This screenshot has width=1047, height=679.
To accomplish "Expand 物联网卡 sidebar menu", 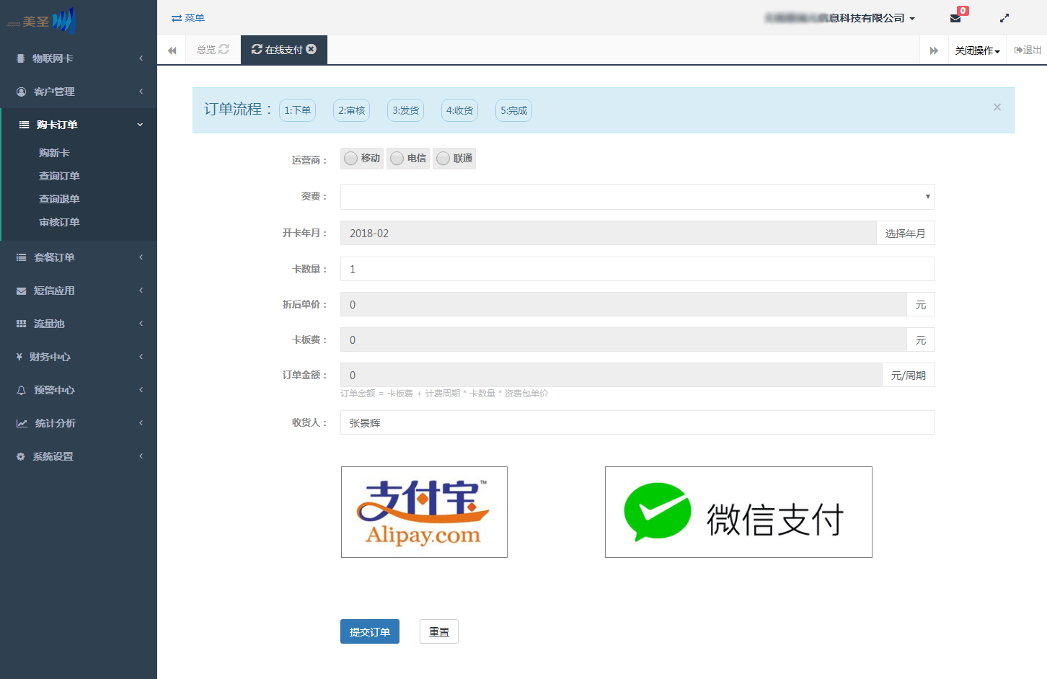I will pos(79,58).
